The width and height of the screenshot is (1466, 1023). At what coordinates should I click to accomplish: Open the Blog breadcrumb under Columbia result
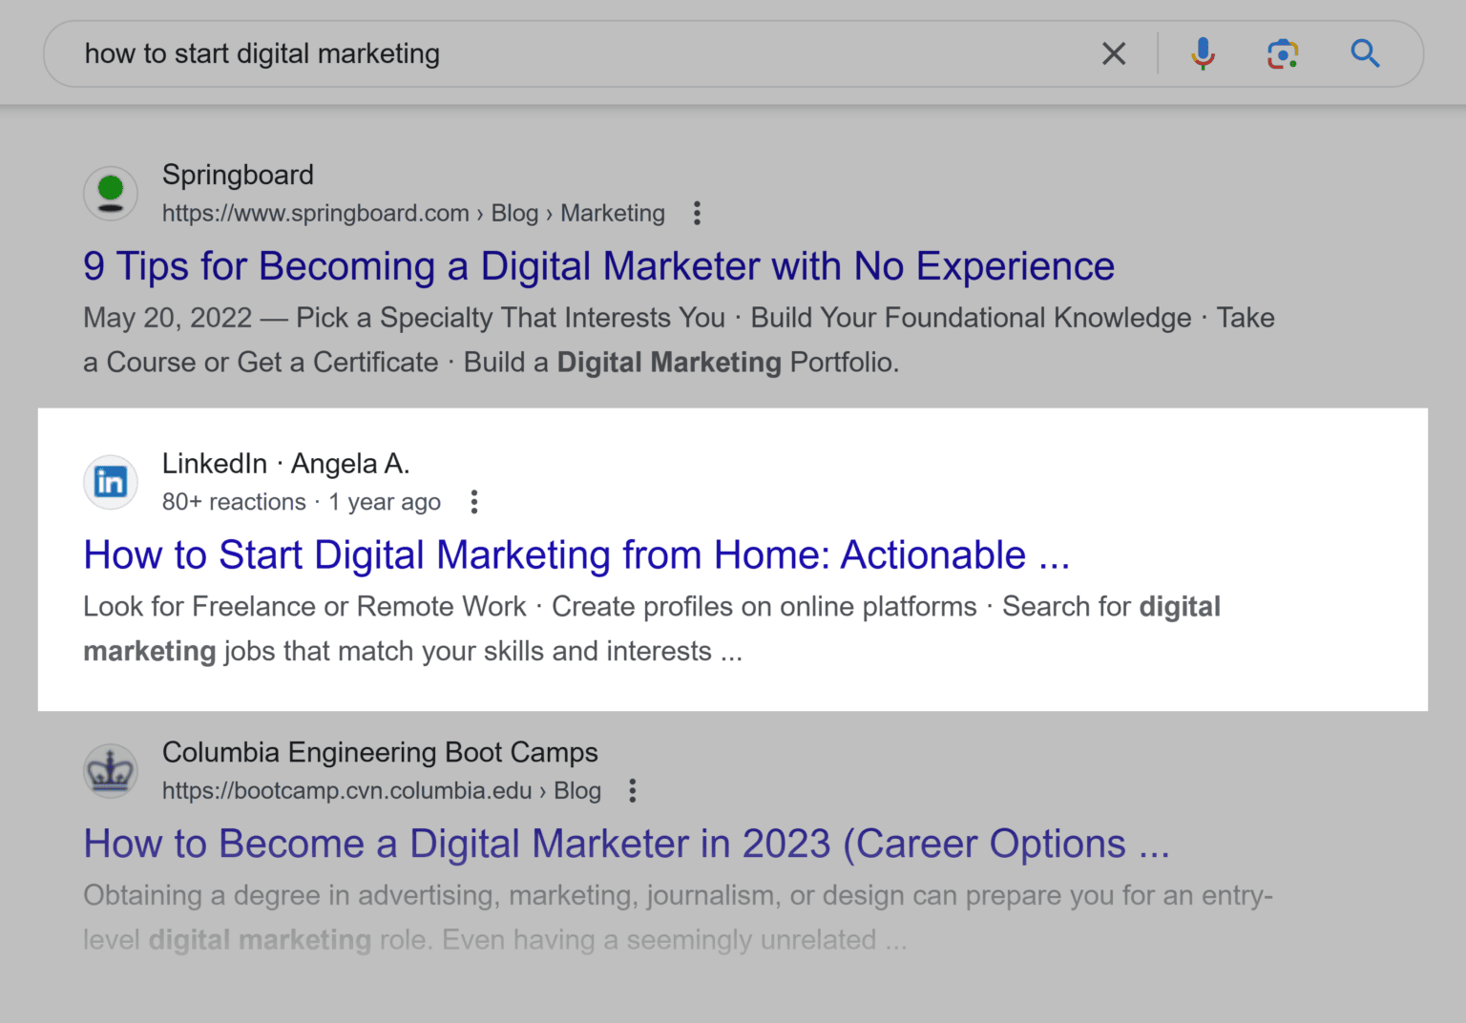coord(576,790)
